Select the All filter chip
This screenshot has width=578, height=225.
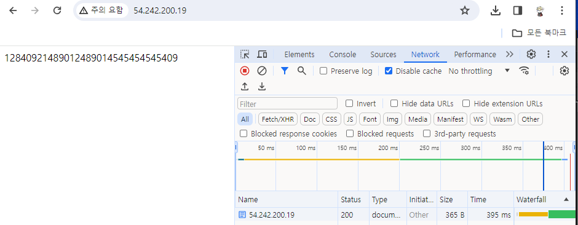tap(245, 119)
